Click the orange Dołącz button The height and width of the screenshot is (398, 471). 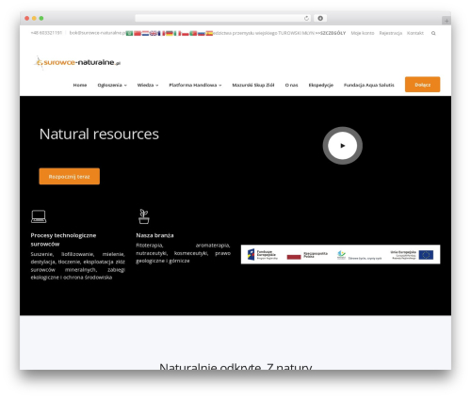(423, 85)
